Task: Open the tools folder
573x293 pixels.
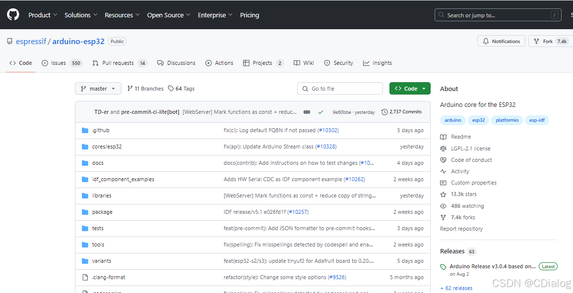Action: click(x=98, y=244)
